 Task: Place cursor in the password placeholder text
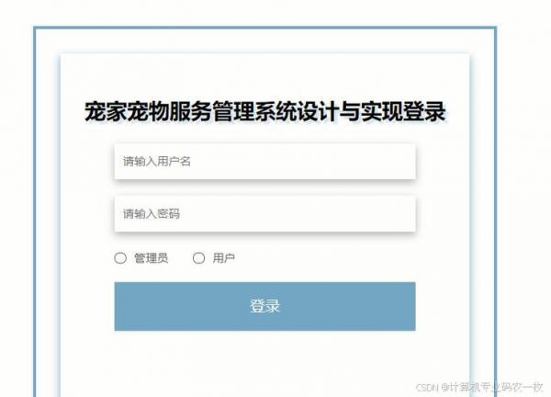pos(152,214)
